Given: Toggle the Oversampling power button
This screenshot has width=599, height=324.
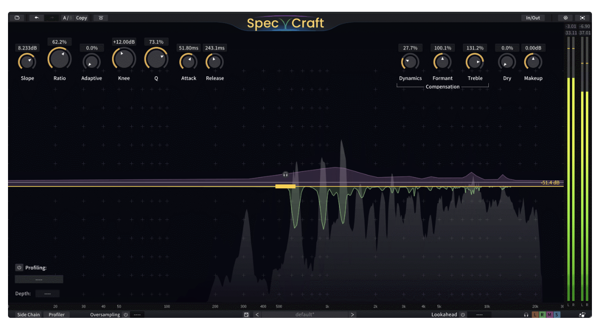Looking at the screenshot, I should 126,315.
